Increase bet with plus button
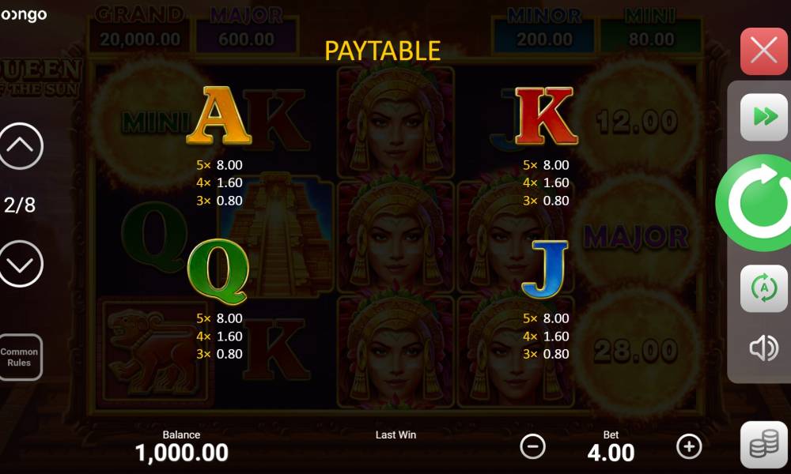Viewport: 791px width, 474px height. [x=689, y=446]
